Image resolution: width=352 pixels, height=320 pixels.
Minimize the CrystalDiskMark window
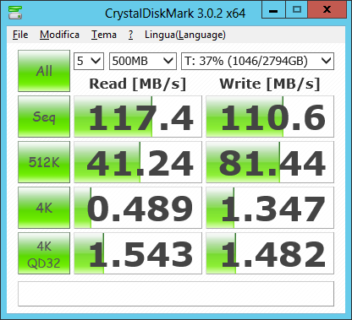click(273, 10)
